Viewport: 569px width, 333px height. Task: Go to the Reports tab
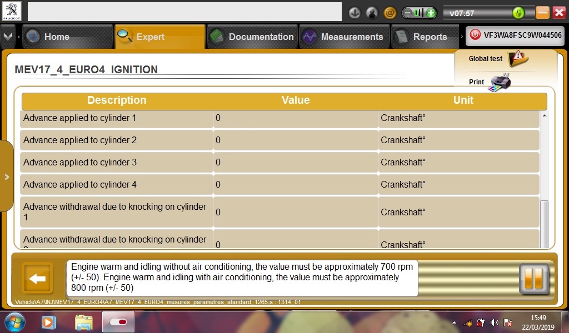(x=425, y=37)
